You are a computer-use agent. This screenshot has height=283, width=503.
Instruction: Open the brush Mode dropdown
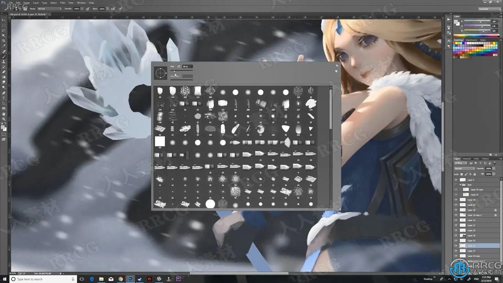[x=49, y=9]
